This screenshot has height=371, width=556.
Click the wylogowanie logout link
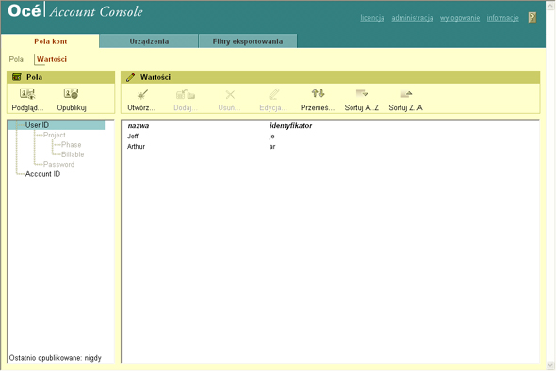(460, 18)
